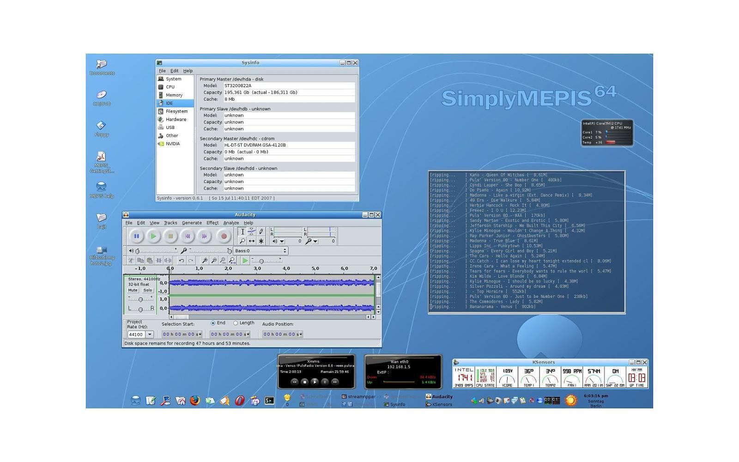Open the Bass:0 combo box
This screenshot has width=739, height=462.
[x=260, y=251]
